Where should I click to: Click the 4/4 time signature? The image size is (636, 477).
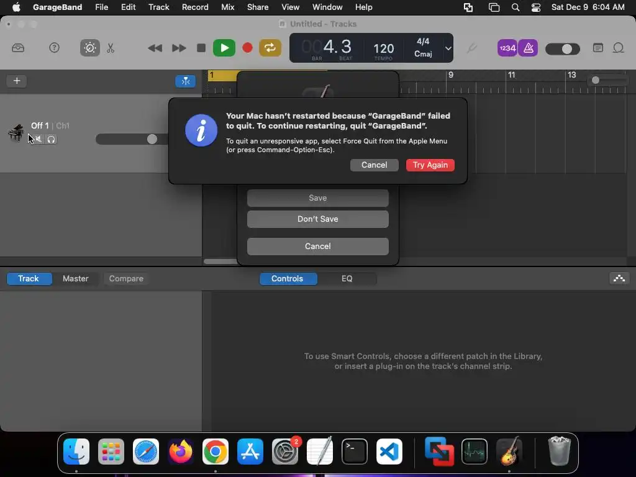[x=422, y=42]
